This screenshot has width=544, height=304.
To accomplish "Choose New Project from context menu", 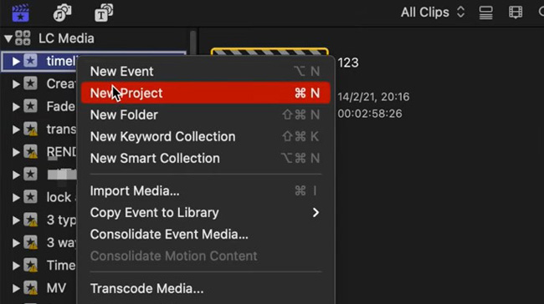I will pos(205,93).
